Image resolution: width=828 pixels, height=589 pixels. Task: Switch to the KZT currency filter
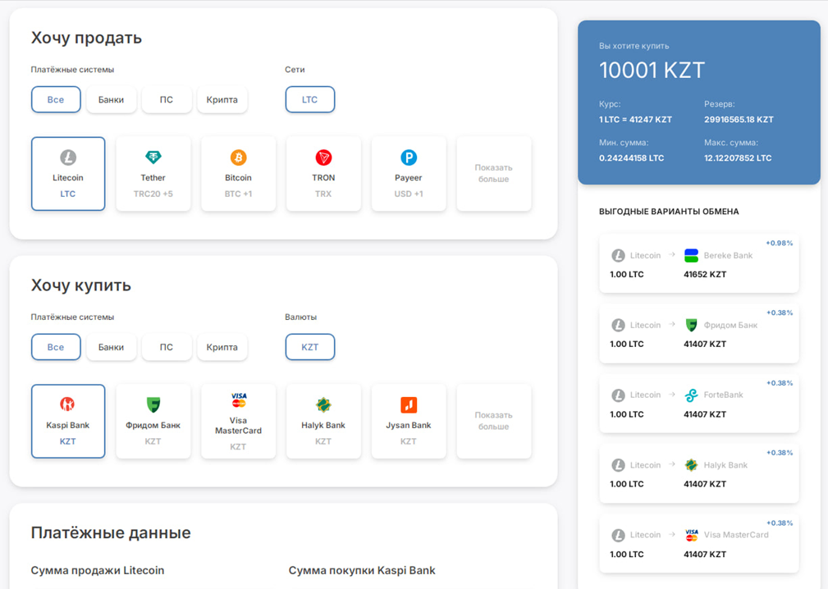tap(309, 346)
